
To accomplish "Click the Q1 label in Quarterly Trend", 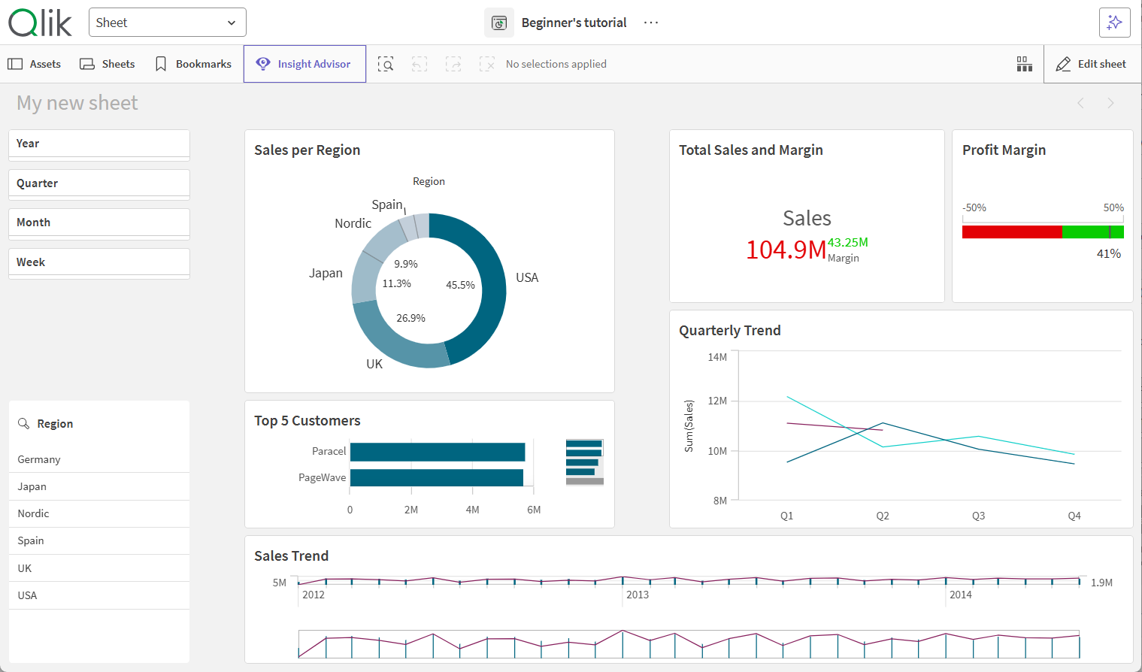I will point(787,516).
